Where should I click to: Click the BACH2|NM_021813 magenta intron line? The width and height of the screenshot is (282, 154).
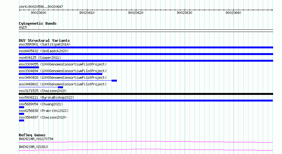click(146, 150)
